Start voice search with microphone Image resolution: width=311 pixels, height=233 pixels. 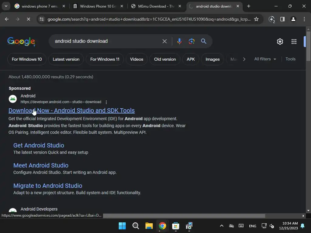click(x=179, y=41)
